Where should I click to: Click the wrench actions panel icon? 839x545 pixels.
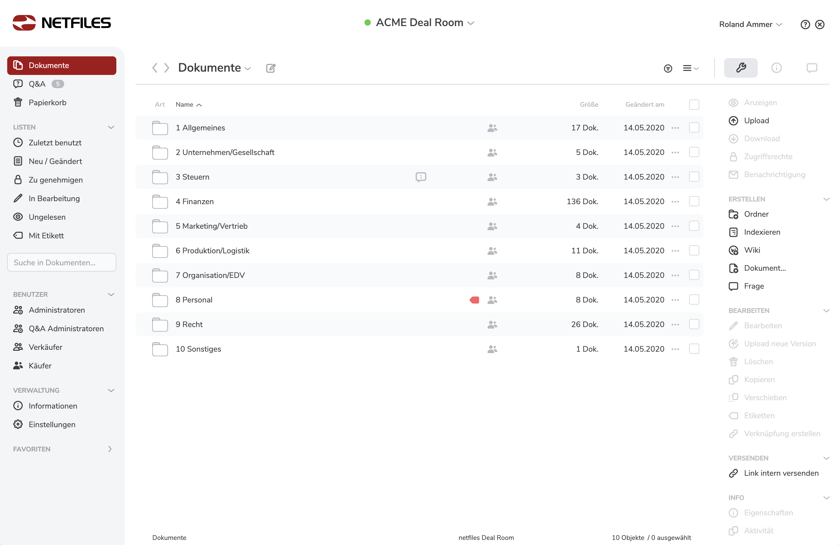pos(740,68)
